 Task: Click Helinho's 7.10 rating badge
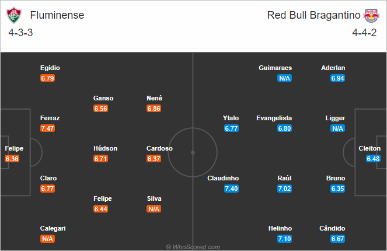click(284, 239)
